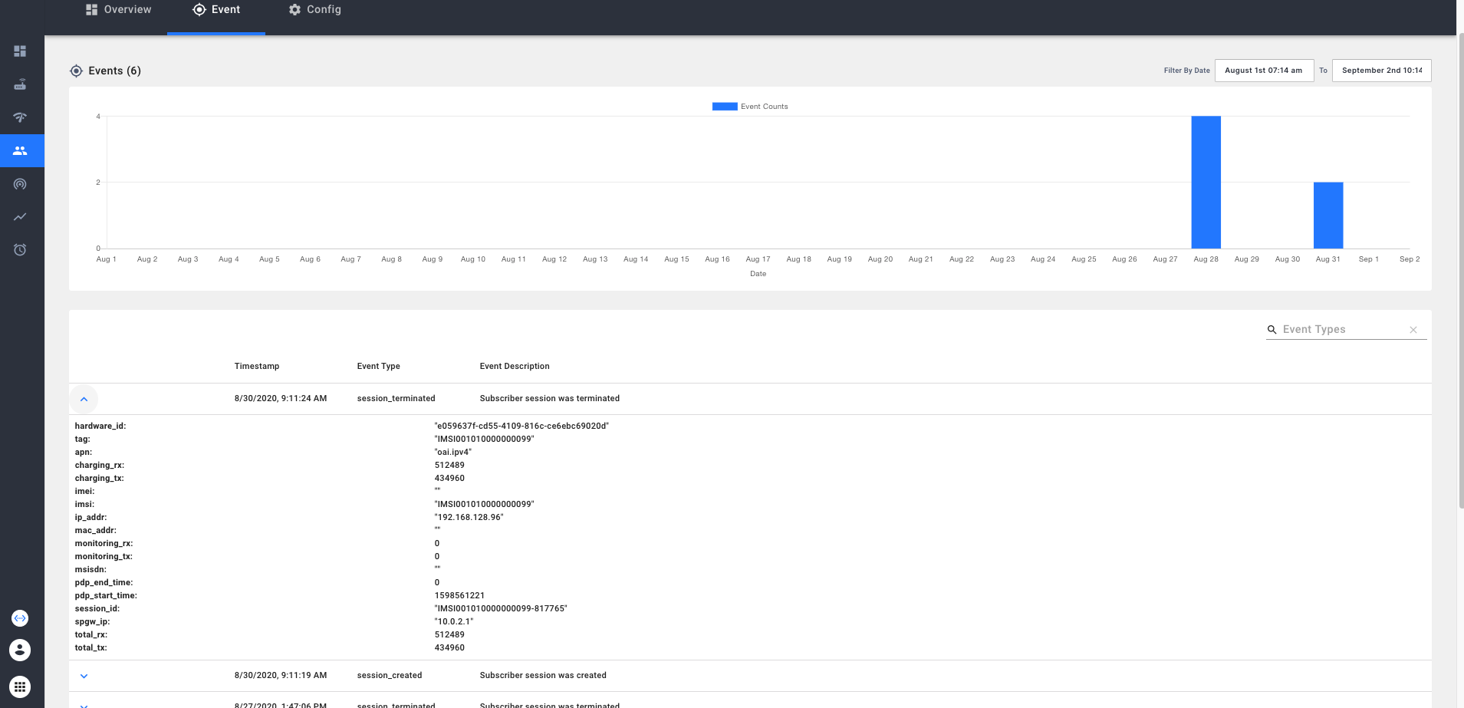Screen dimensions: 1464x708
Task: Open the start date filter field
Action: coord(1264,71)
